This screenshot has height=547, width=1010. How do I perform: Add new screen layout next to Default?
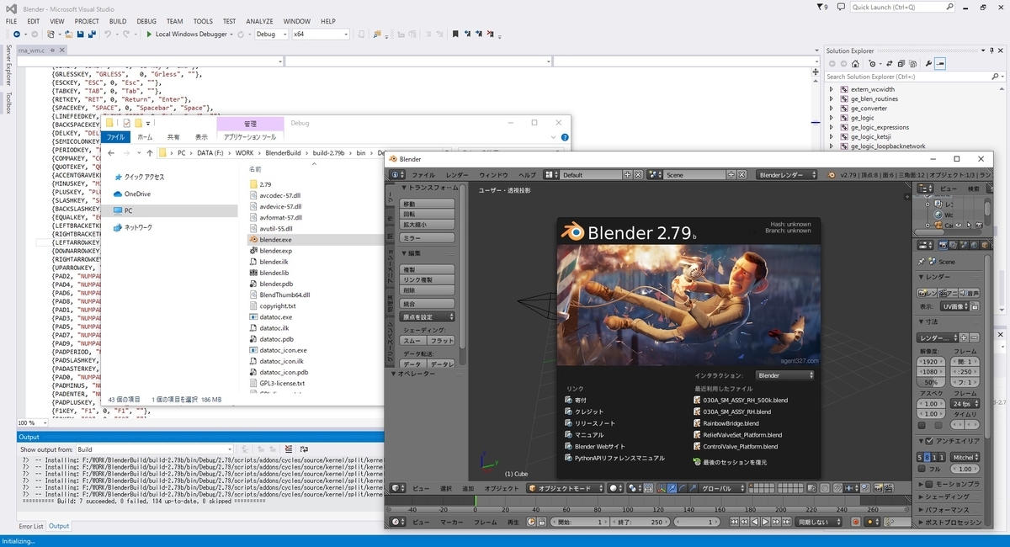tap(625, 175)
